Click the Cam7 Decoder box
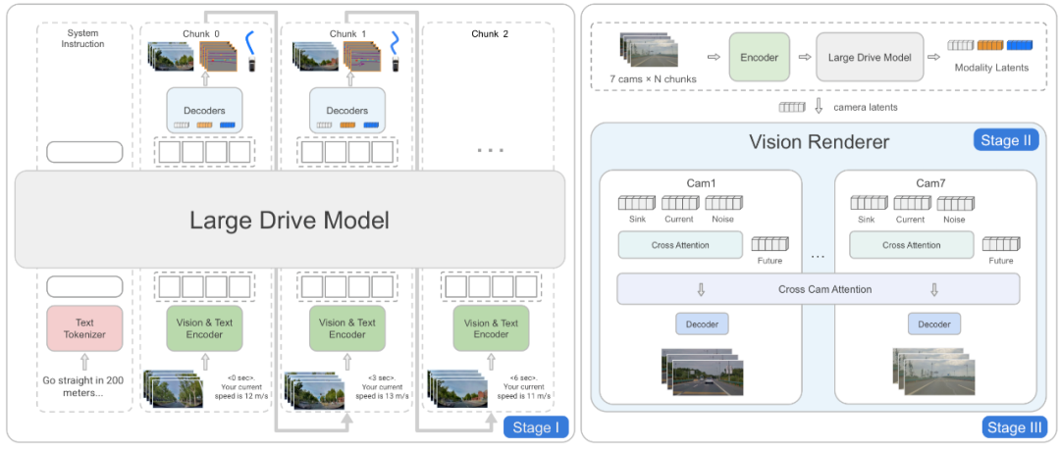The height and width of the screenshot is (449, 1060). (934, 324)
